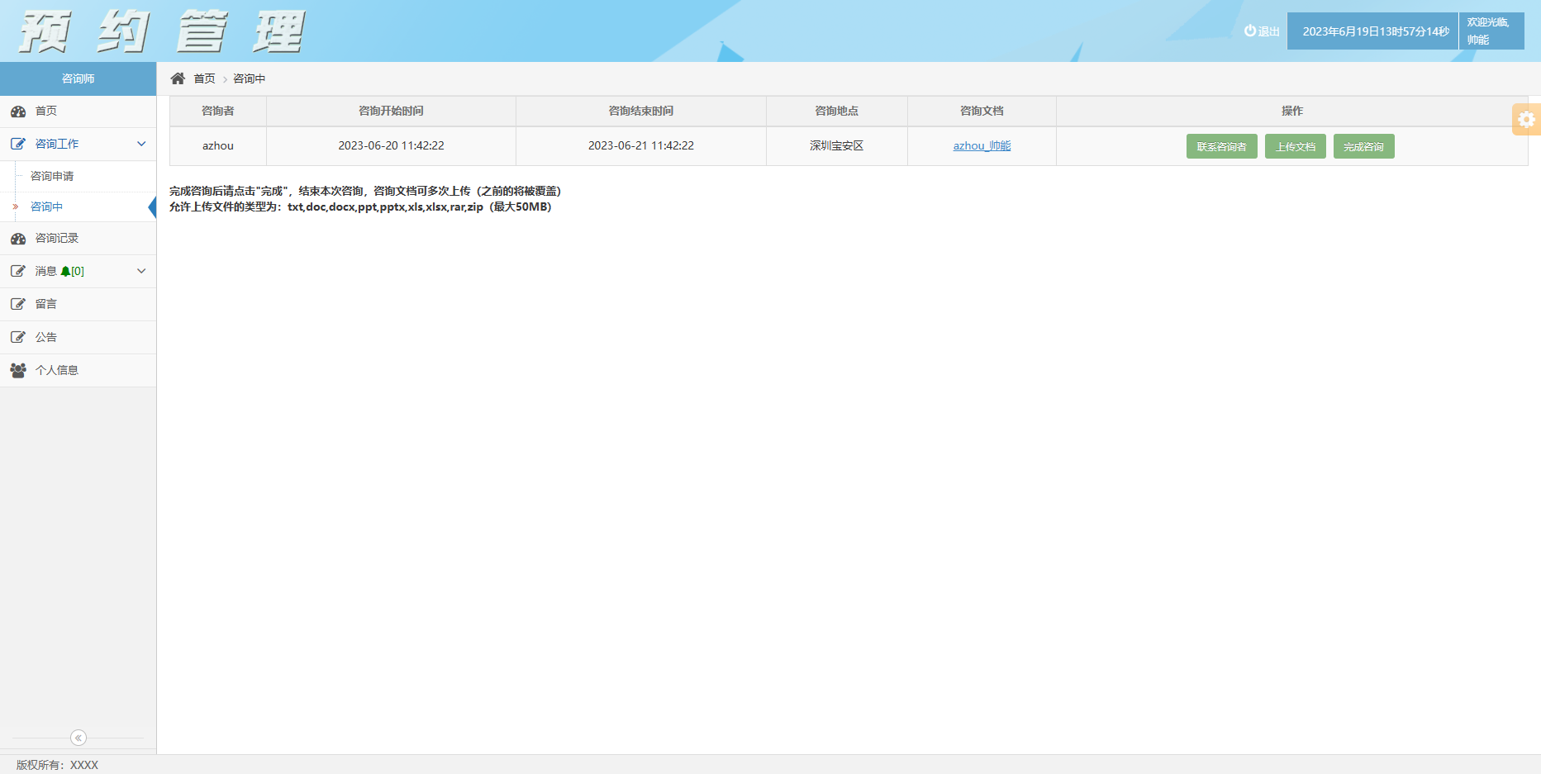Select the 咨询申请 submenu item

tap(78, 176)
